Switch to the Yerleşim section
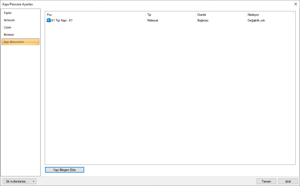 21,20
